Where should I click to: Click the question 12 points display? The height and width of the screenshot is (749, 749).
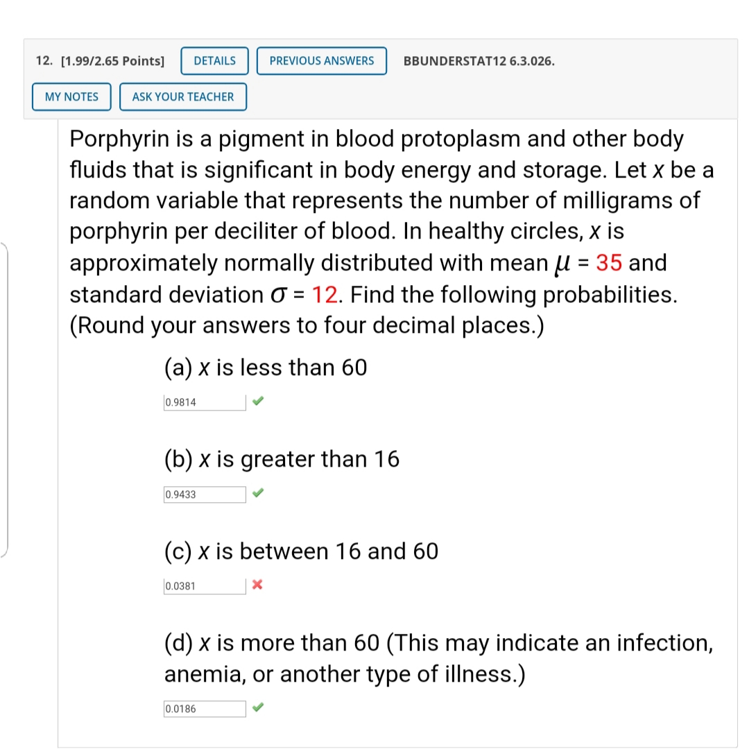(112, 61)
